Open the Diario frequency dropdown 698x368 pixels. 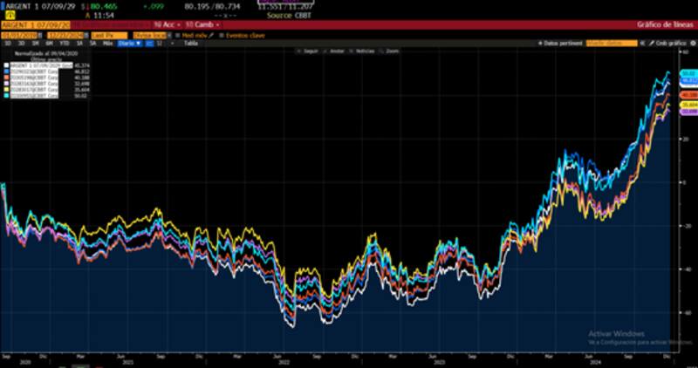(128, 42)
